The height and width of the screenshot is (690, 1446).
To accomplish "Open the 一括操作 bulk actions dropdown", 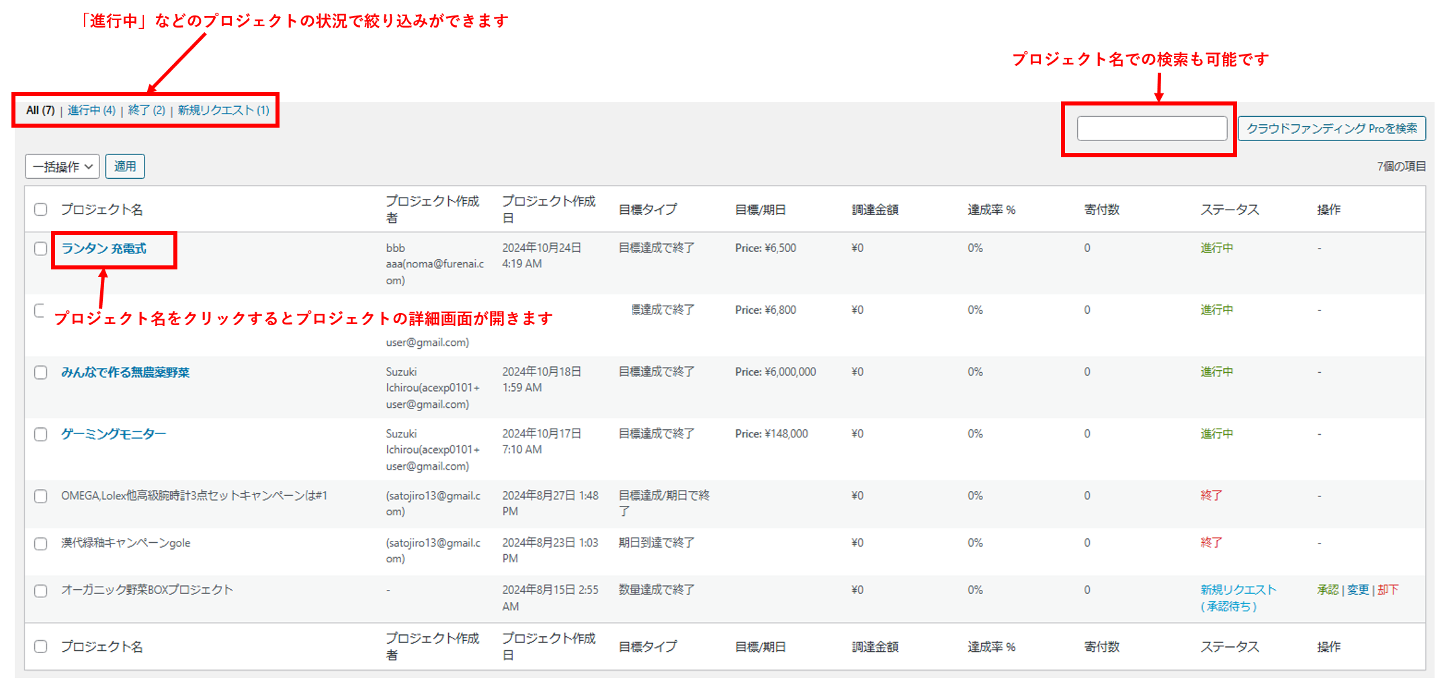I will pos(62,167).
